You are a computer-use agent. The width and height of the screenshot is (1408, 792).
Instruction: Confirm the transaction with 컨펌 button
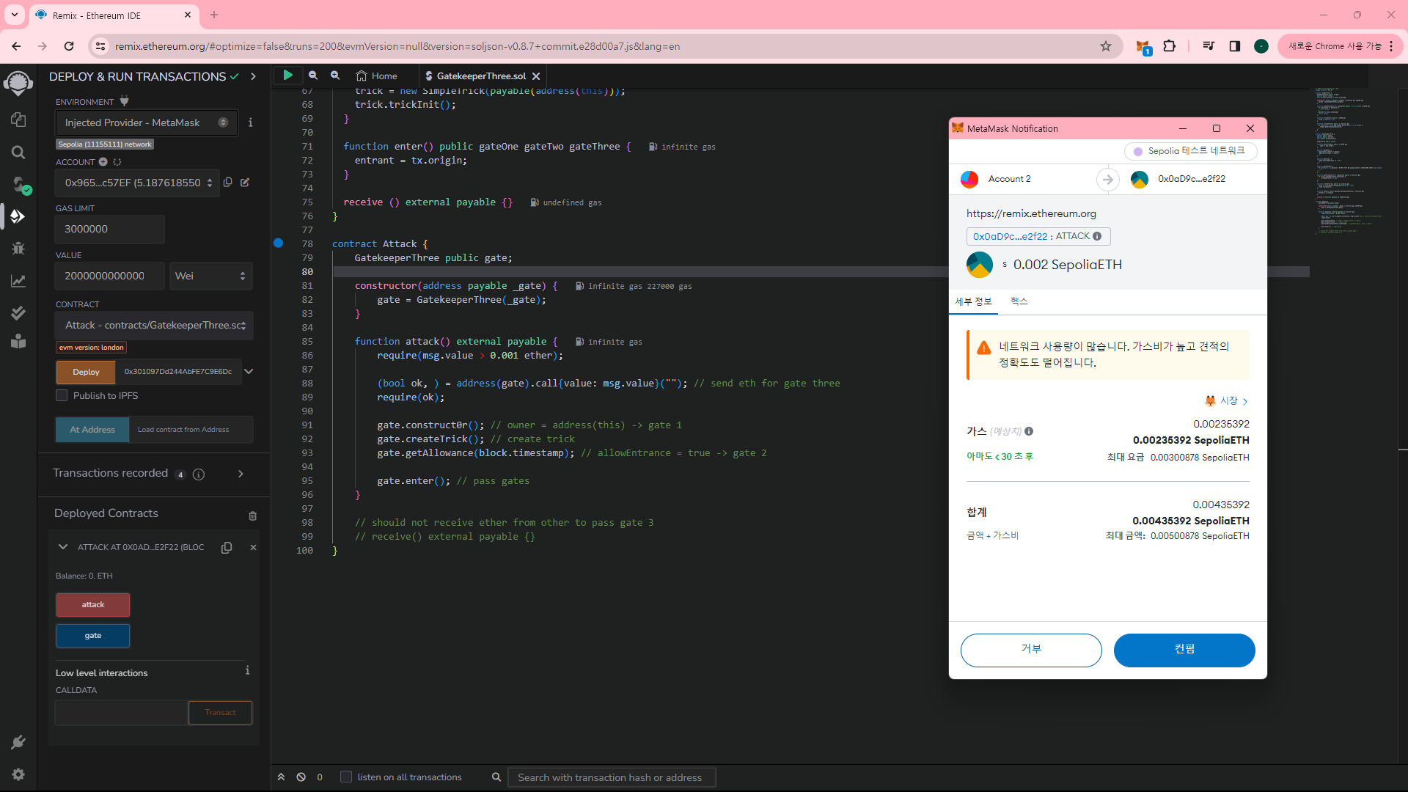pyautogui.click(x=1184, y=650)
